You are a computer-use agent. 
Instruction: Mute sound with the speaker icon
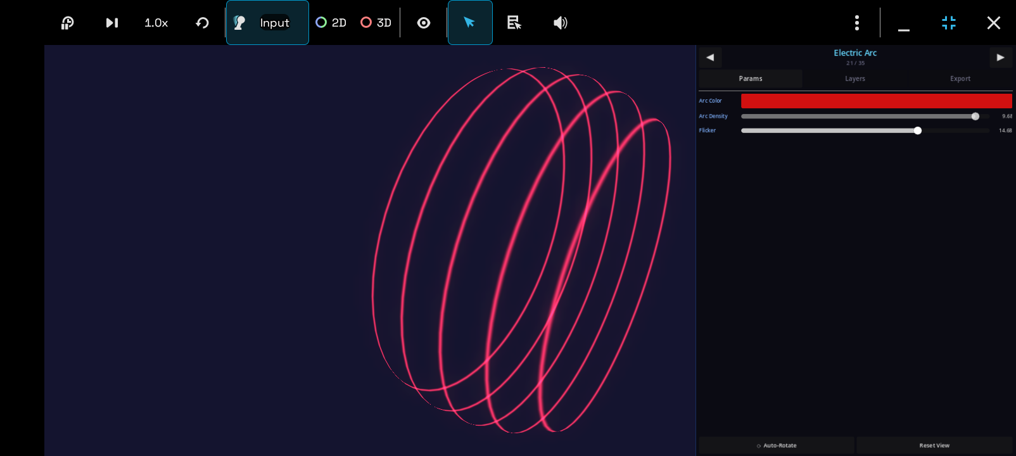[x=560, y=23]
